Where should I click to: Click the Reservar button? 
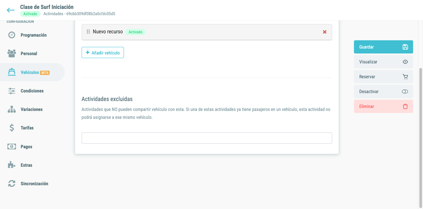tap(383, 77)
